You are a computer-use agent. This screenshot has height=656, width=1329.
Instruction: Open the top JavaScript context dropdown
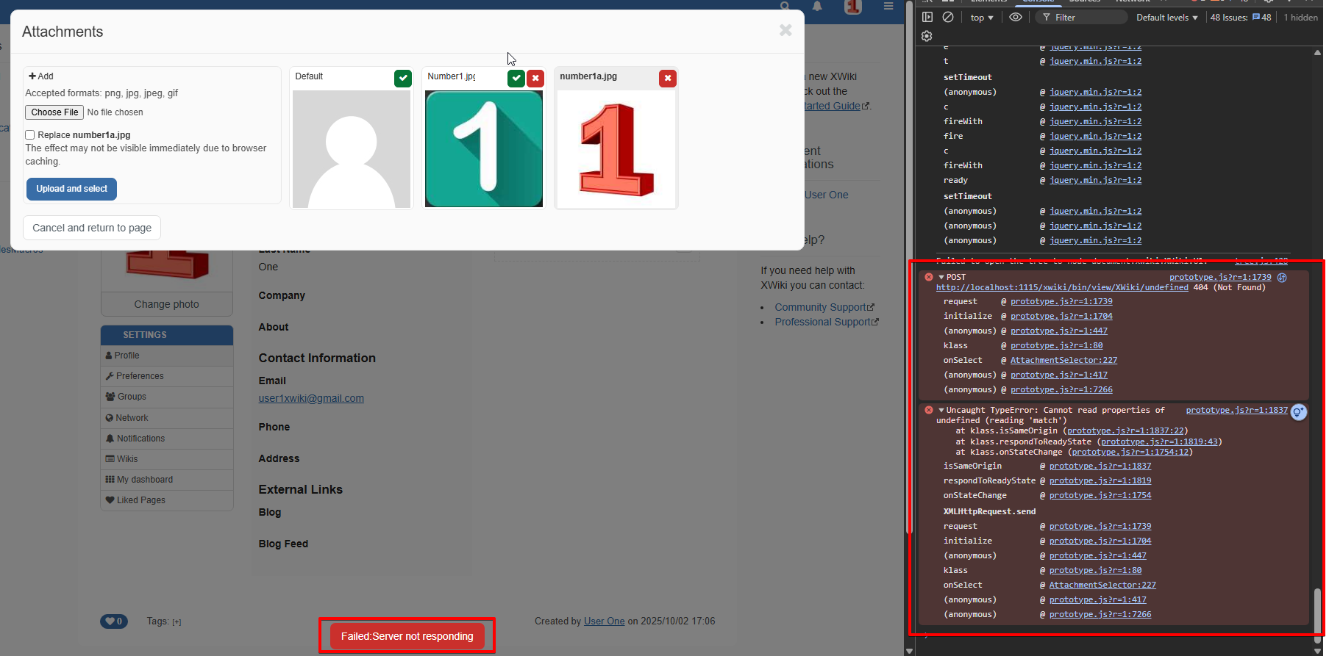click(982, 18)
